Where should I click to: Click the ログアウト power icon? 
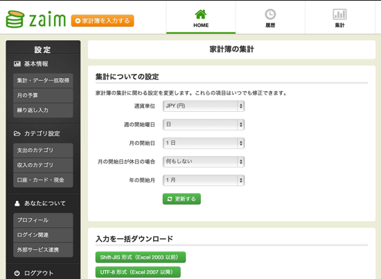click(17, 273)
